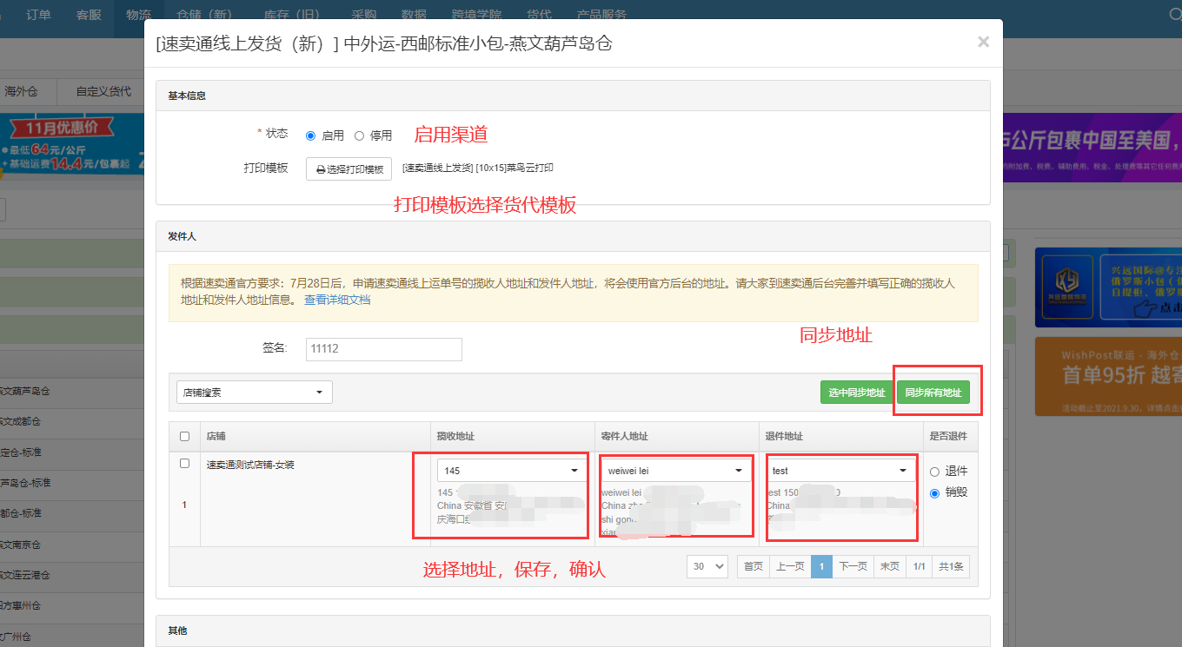Toggle the header select-all checkbox next to 店铺
Viewport: 1182px width, 647px height.
[184, 436]
